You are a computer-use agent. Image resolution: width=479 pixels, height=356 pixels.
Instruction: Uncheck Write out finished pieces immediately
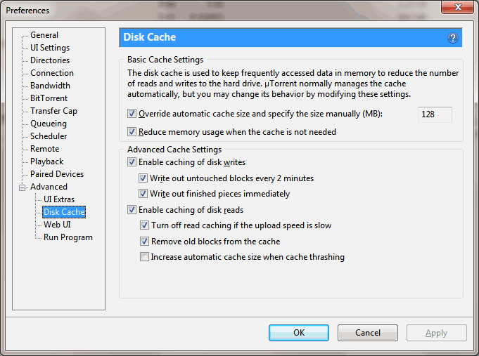point(143,194)
